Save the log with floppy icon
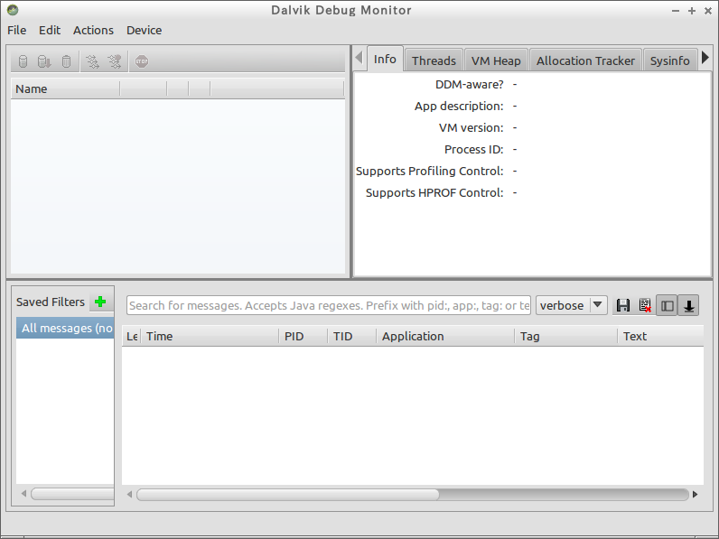Screen dimensions: 719x539 coord(623,305)
